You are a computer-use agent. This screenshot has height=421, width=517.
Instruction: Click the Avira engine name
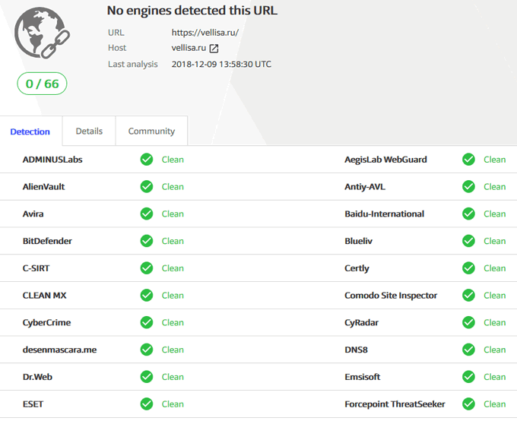33,214
